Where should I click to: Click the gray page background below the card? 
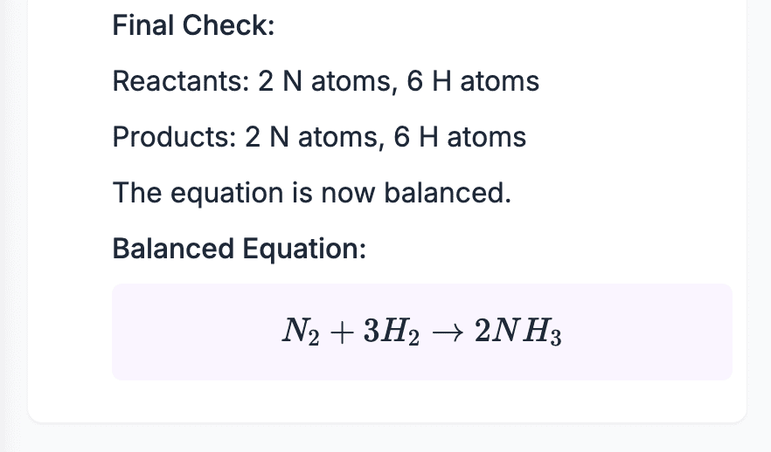point(385,440)
